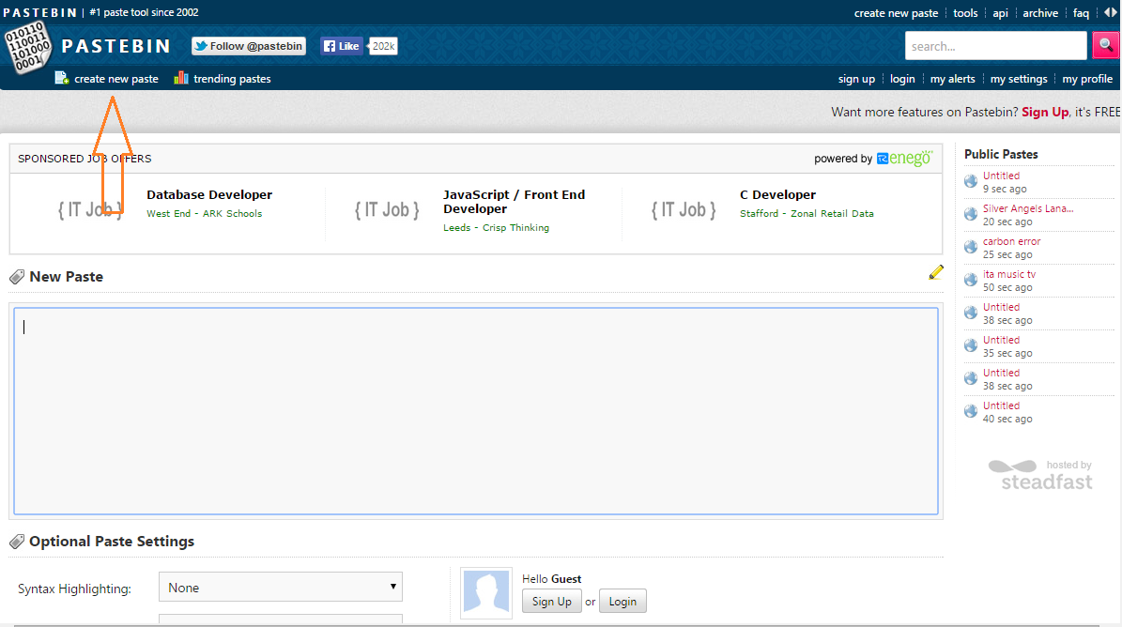Click the pencil edit icon above the paste box

point(935,272)
